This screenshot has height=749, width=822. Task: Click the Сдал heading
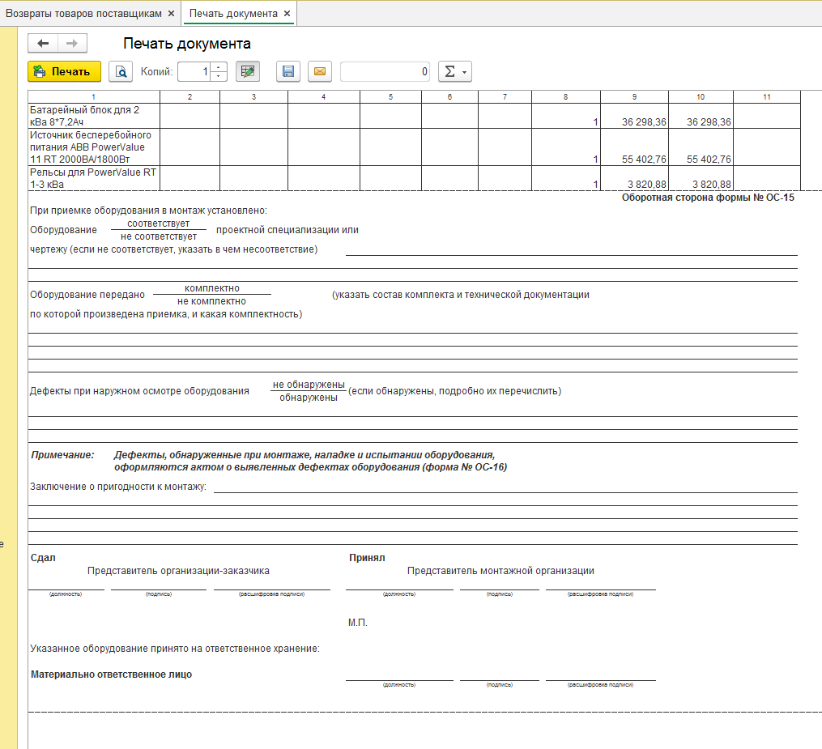pyautogui.click(x=43, y=558)
